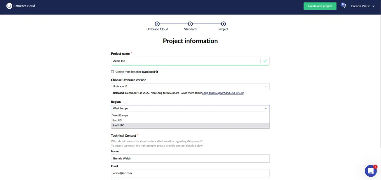Click the Umbraco Cloud step circle

tap(157, 24)
